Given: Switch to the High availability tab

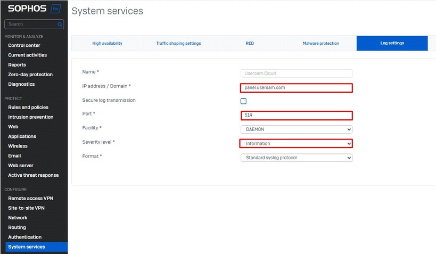Looking at the screenshot, I should 108,43.
